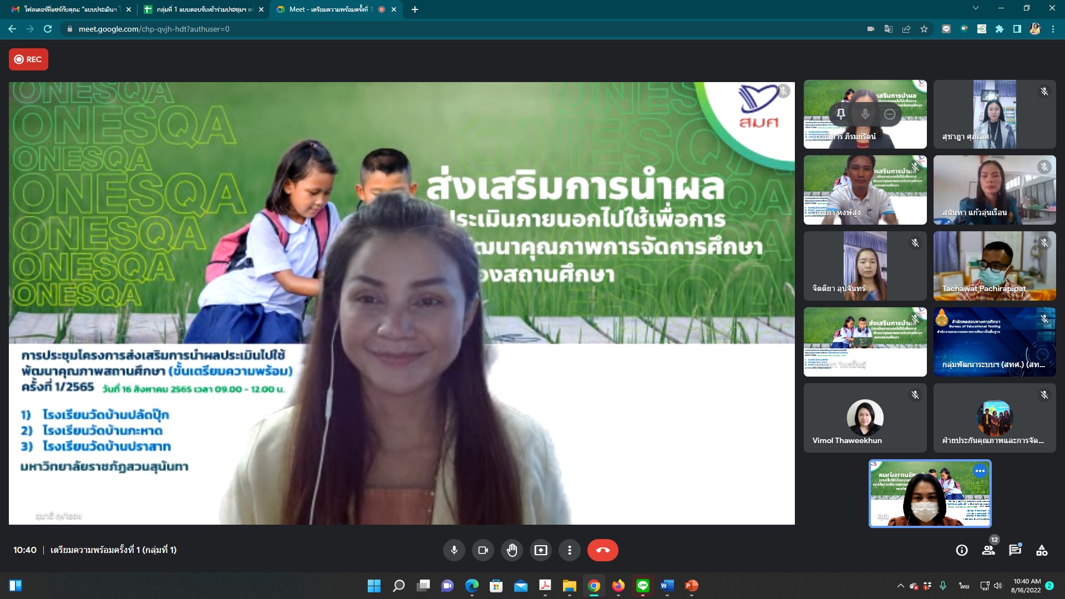Open meeting details info icon
The height and width of the screenshot is (599, 1065).
click(x=962, y=550)
